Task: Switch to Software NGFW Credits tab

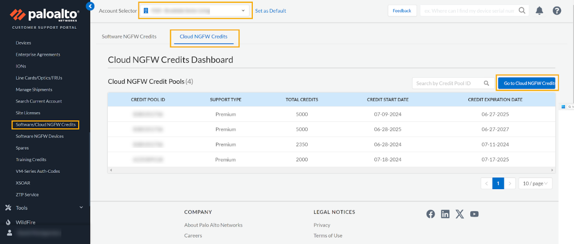Action: tap(129, 36)
